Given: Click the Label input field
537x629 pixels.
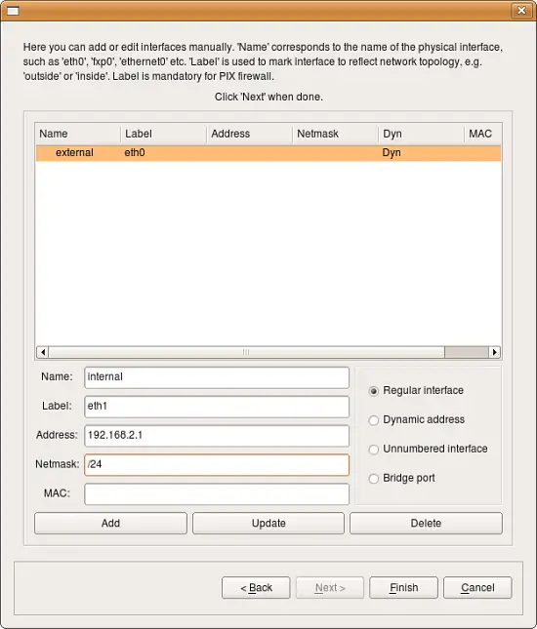Looking at the screenshot, I should pyautogui.click(x=217, y=407).
